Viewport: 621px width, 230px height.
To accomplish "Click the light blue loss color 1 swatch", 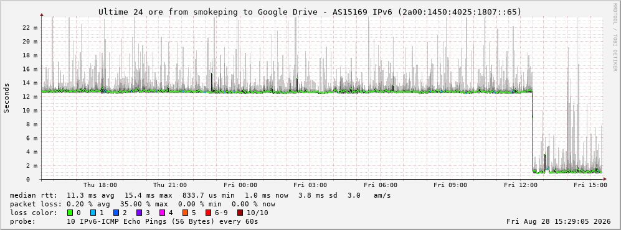I will click(x=93, y=213).
